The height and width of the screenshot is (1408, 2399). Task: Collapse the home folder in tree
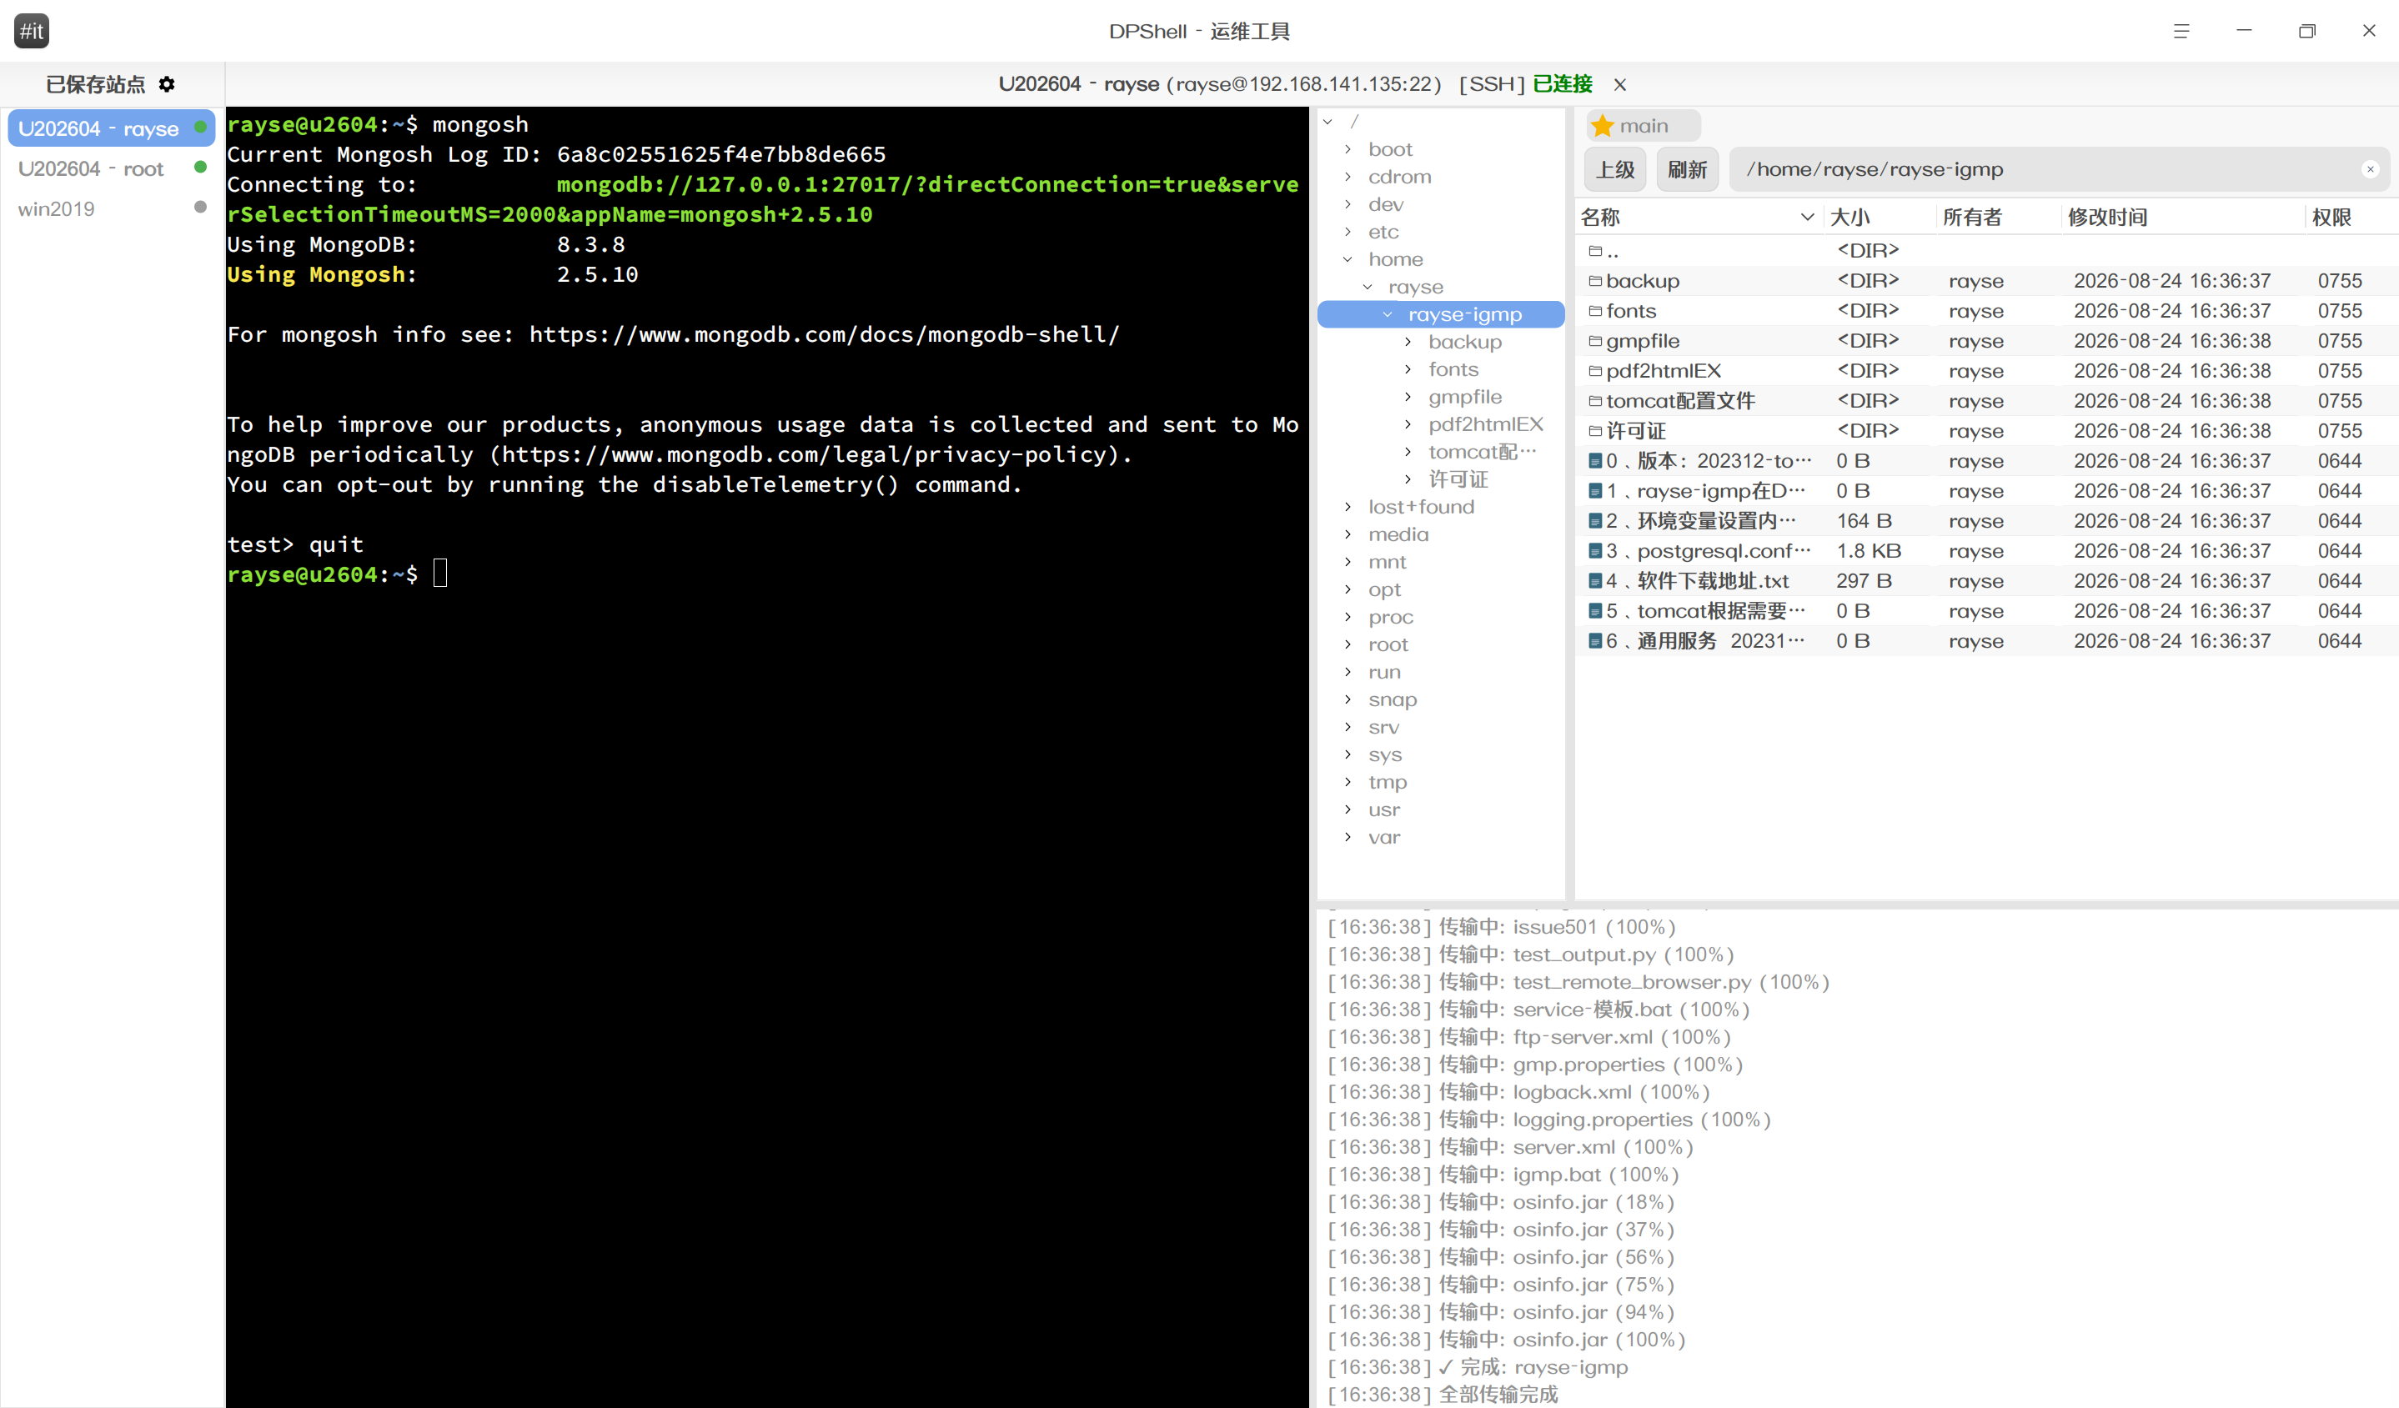pyautogui.click(x=1347, y=259)
